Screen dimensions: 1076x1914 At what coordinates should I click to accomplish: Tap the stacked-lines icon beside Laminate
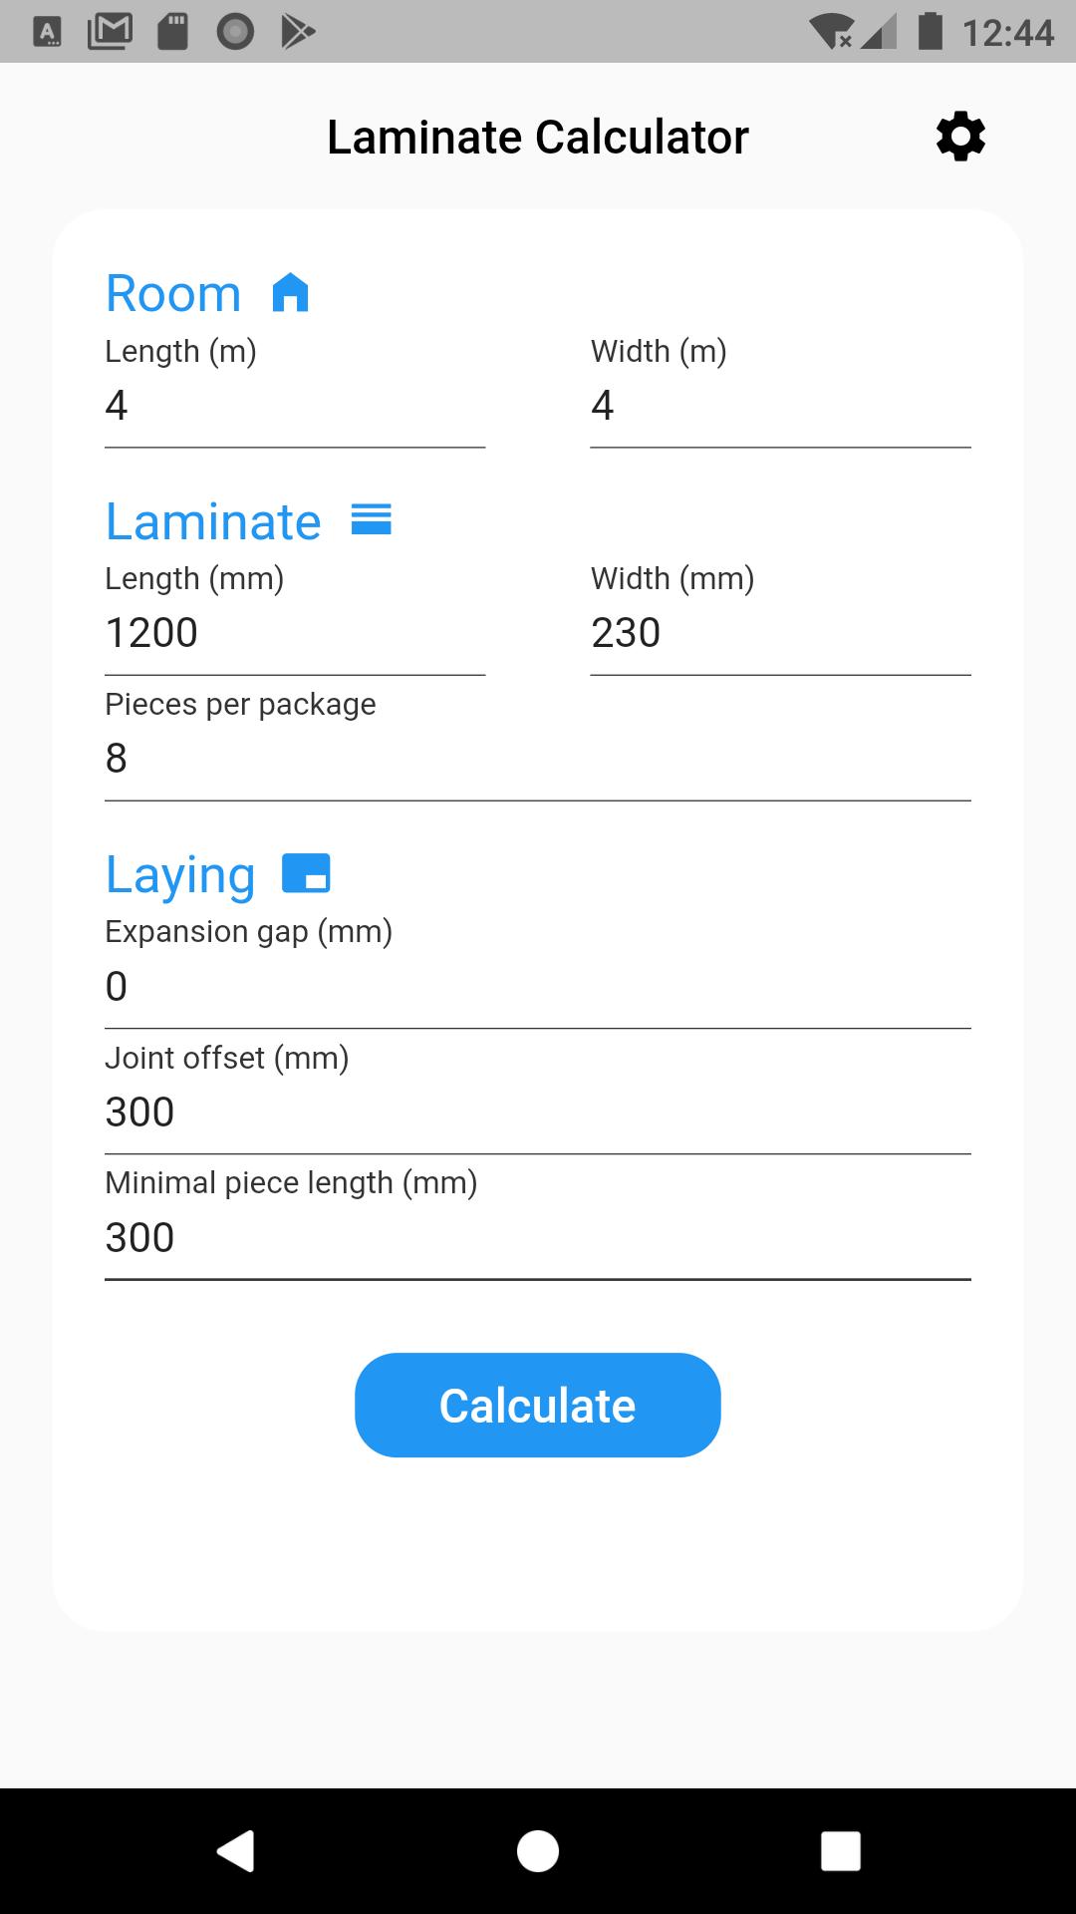[x=372, y=519]
